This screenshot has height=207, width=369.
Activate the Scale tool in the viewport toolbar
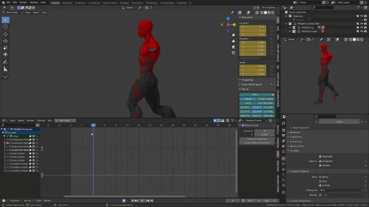pos(5,48)
